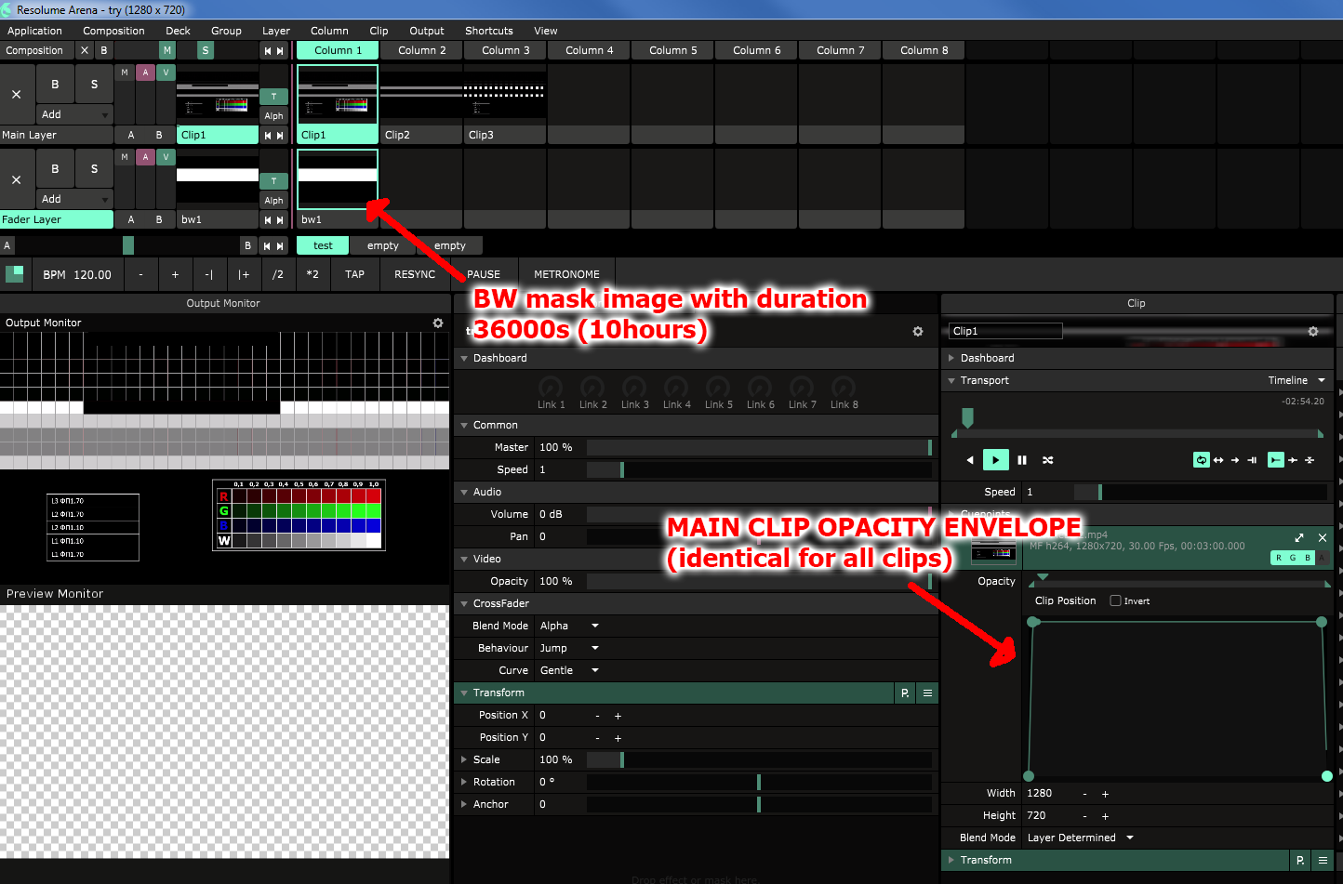Enable random playback with the shuffle icon

point(1048,460)
